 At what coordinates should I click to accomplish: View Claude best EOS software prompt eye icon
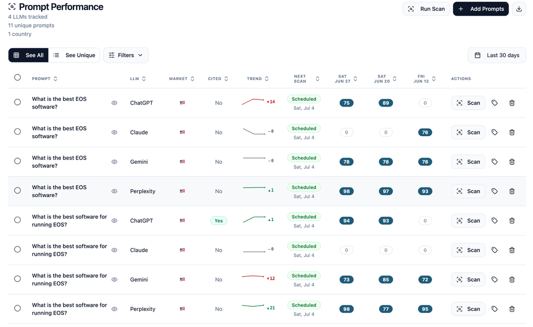(114, 133)
